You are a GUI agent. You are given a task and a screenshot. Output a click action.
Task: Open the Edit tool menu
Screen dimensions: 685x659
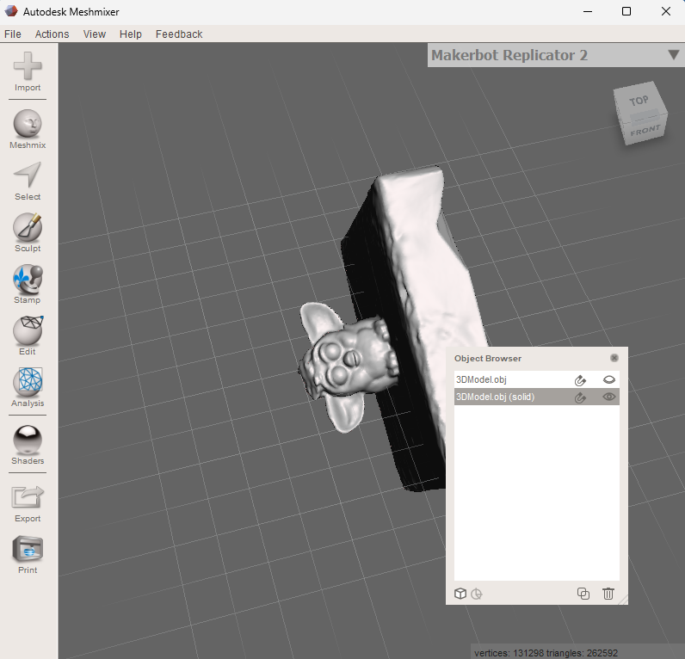tap(28, 336)
